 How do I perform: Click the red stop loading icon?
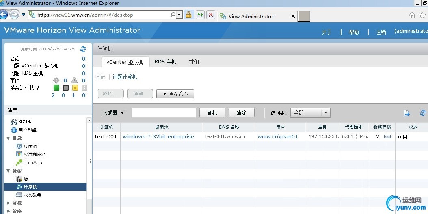pos(211,15)
